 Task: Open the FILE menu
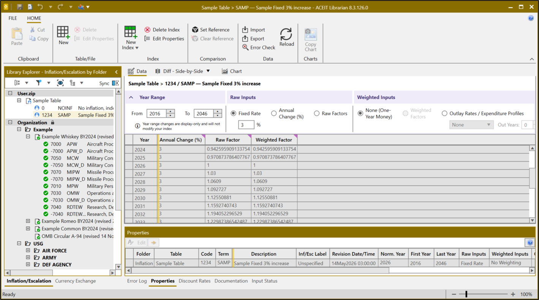(13, 18)
